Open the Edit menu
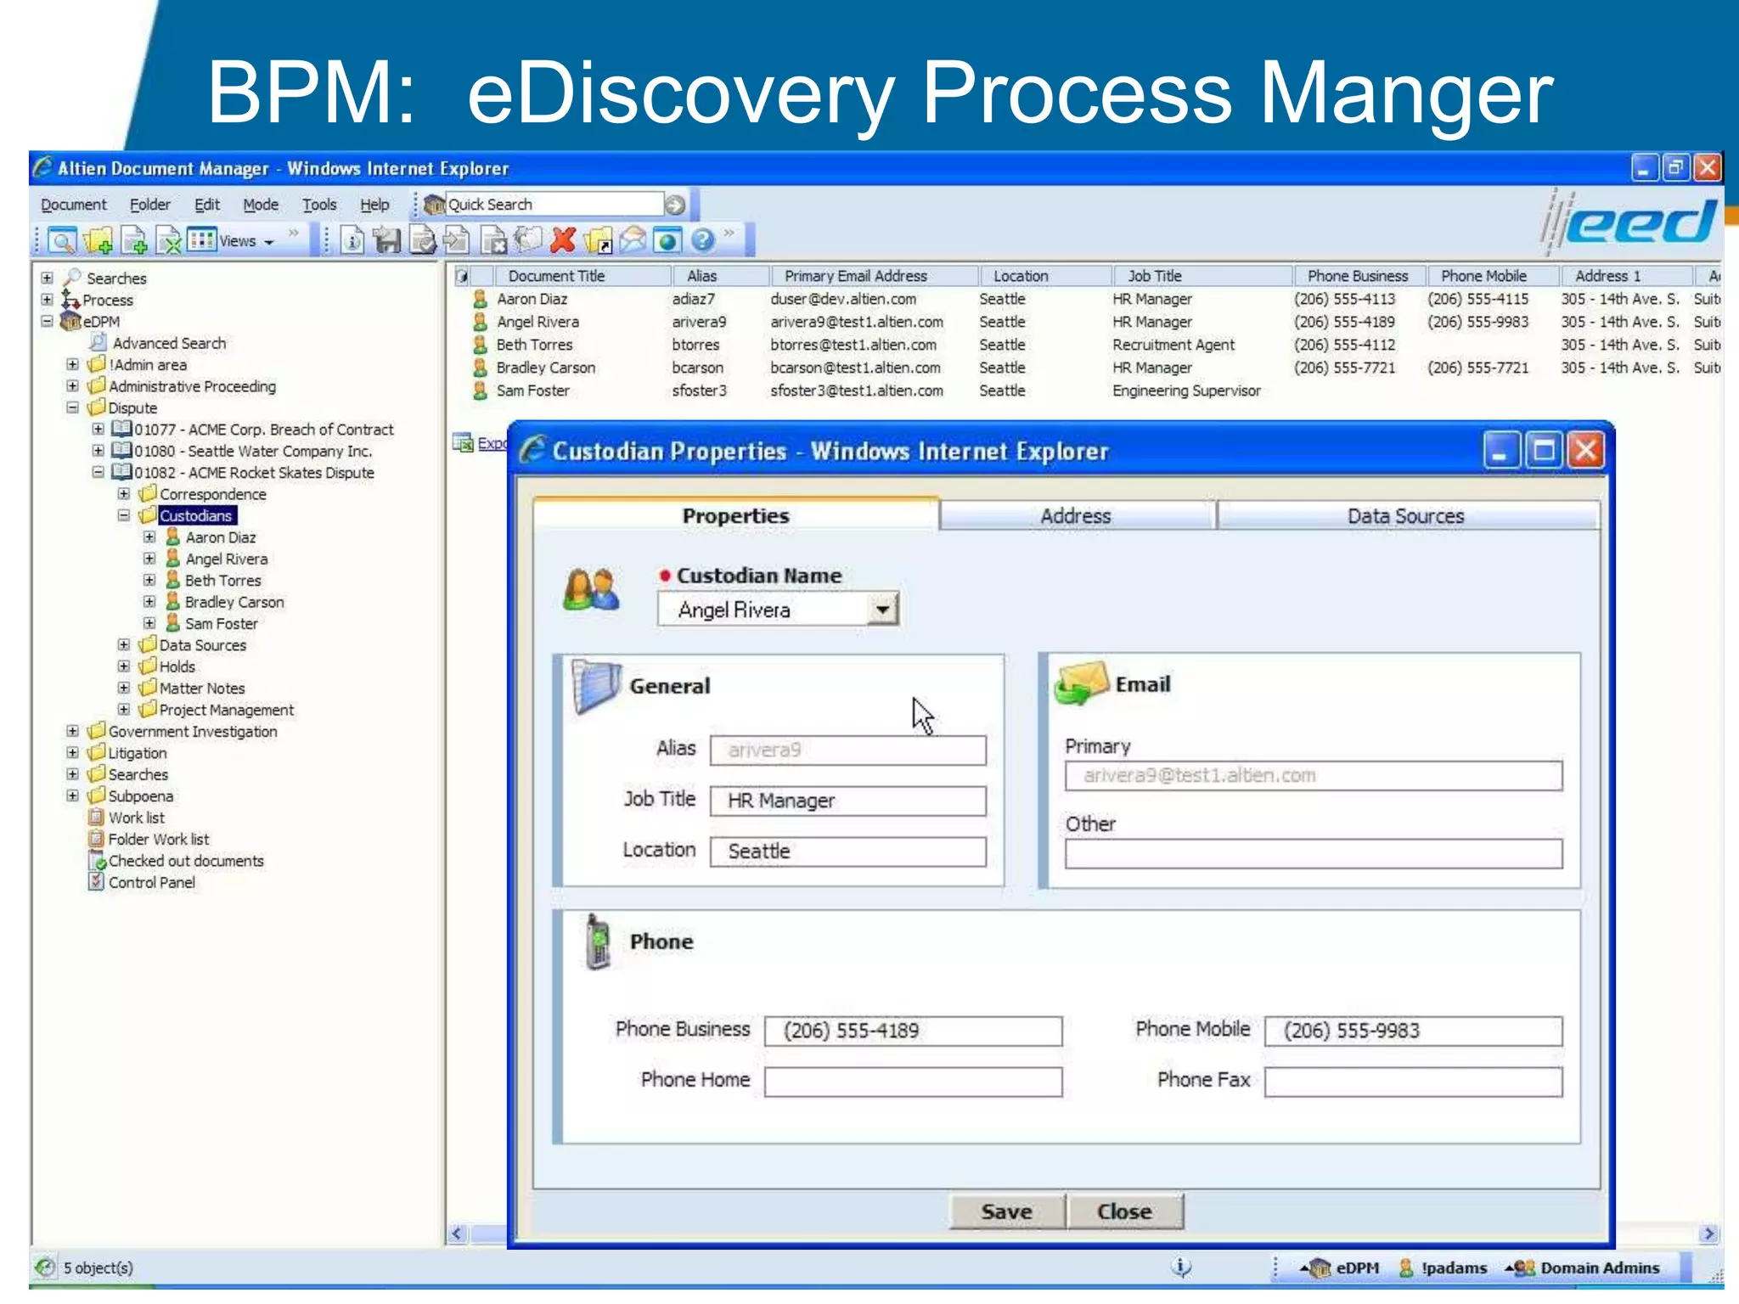Viewport: 1739px width, 1304px height. [207, 205]
